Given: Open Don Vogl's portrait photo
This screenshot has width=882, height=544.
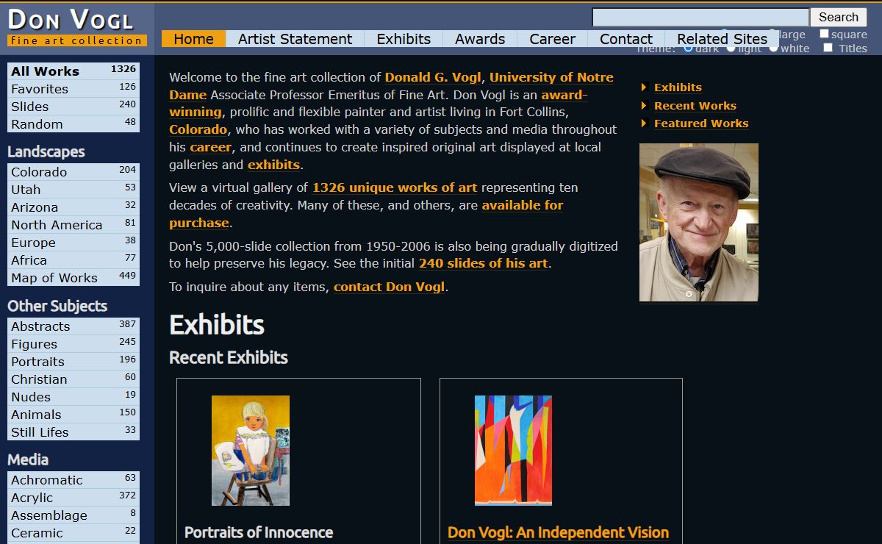Looking at the screenshot, I should click(x=699, y=223).
